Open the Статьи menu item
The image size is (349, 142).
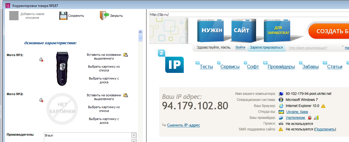click(x=335, y=67)
